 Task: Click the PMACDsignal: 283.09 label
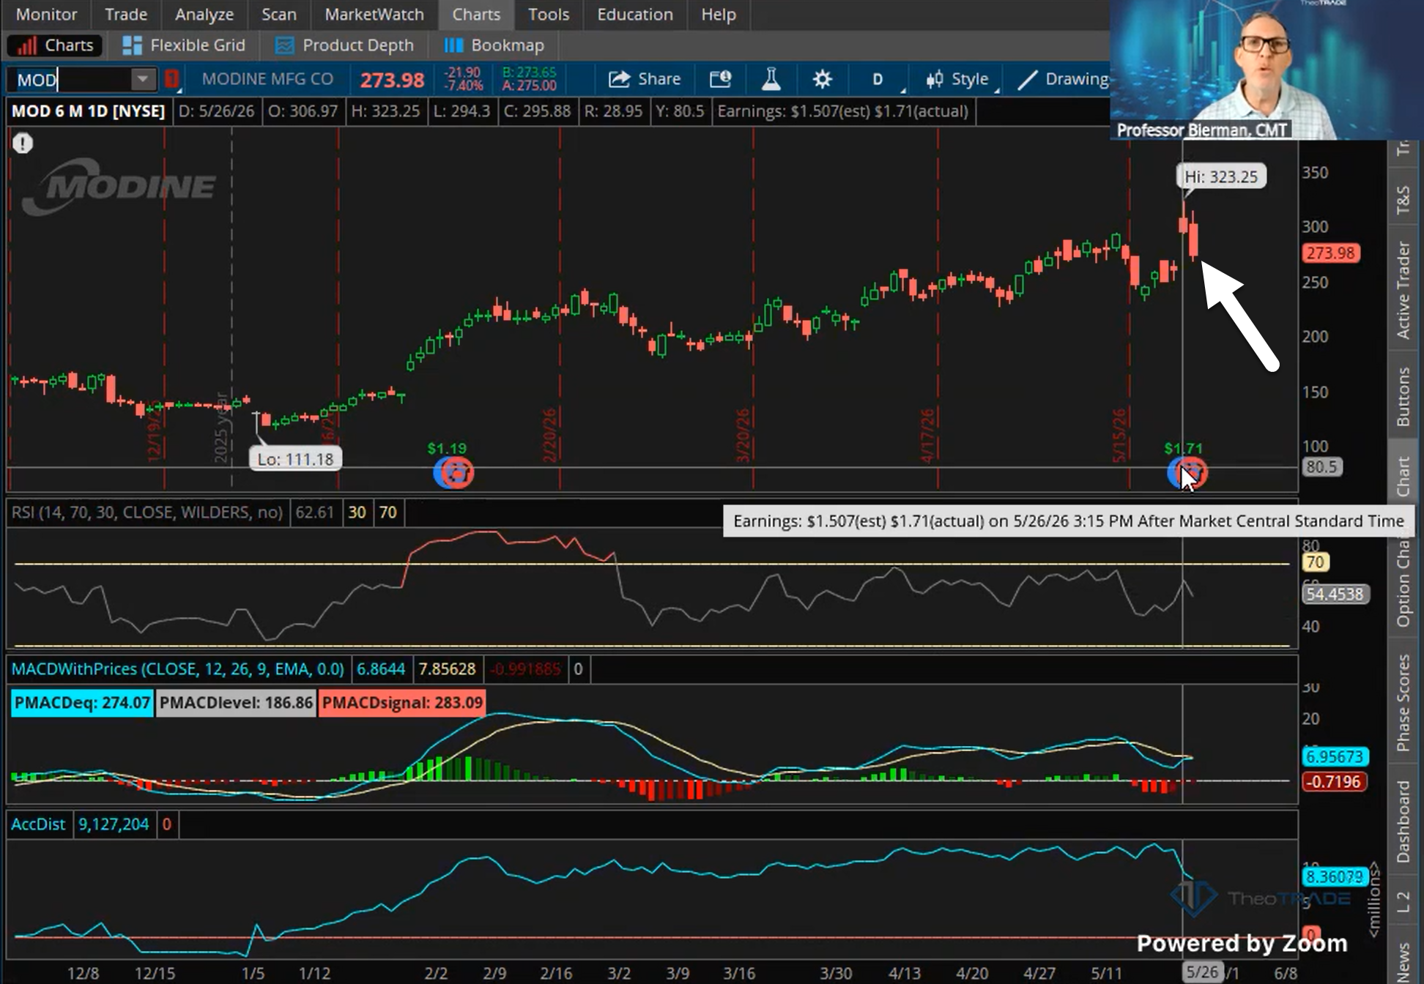click(402, 703)
